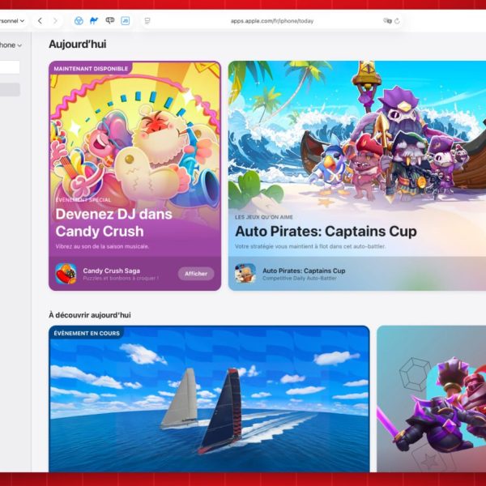The height and width of the screenshot is (486, 486).
Task: Click the 'LES JEUX QU'ON AIME' label
Action: click(x=264, y=217)
